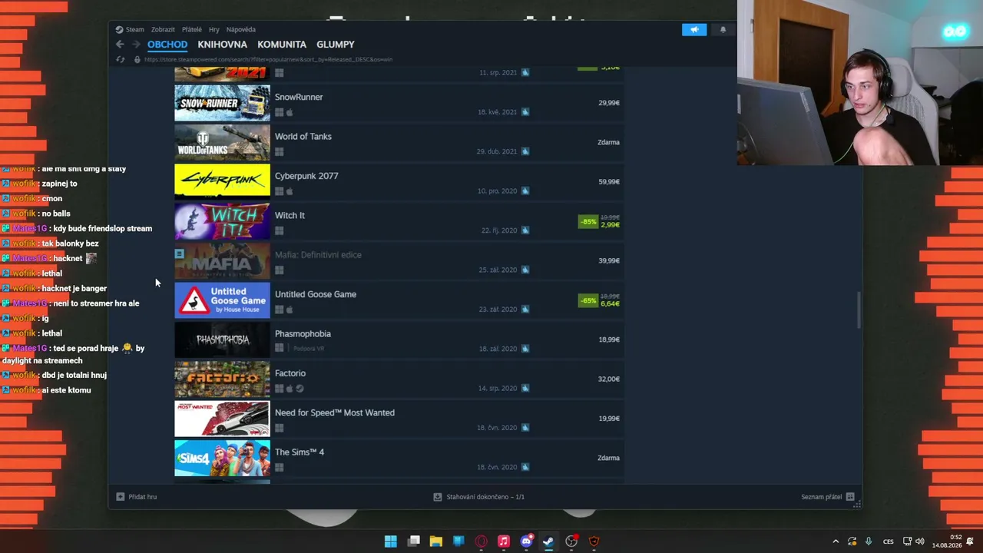Open Mafia: Definitivní edice listing

point(399,260)
